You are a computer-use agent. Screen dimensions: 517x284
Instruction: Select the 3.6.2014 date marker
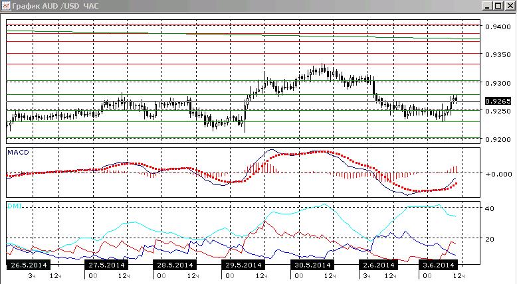[438, 265]
